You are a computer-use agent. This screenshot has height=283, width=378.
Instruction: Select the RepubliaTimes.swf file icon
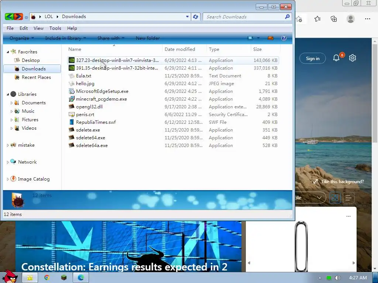pyautogui.click(x=72, y=122)
